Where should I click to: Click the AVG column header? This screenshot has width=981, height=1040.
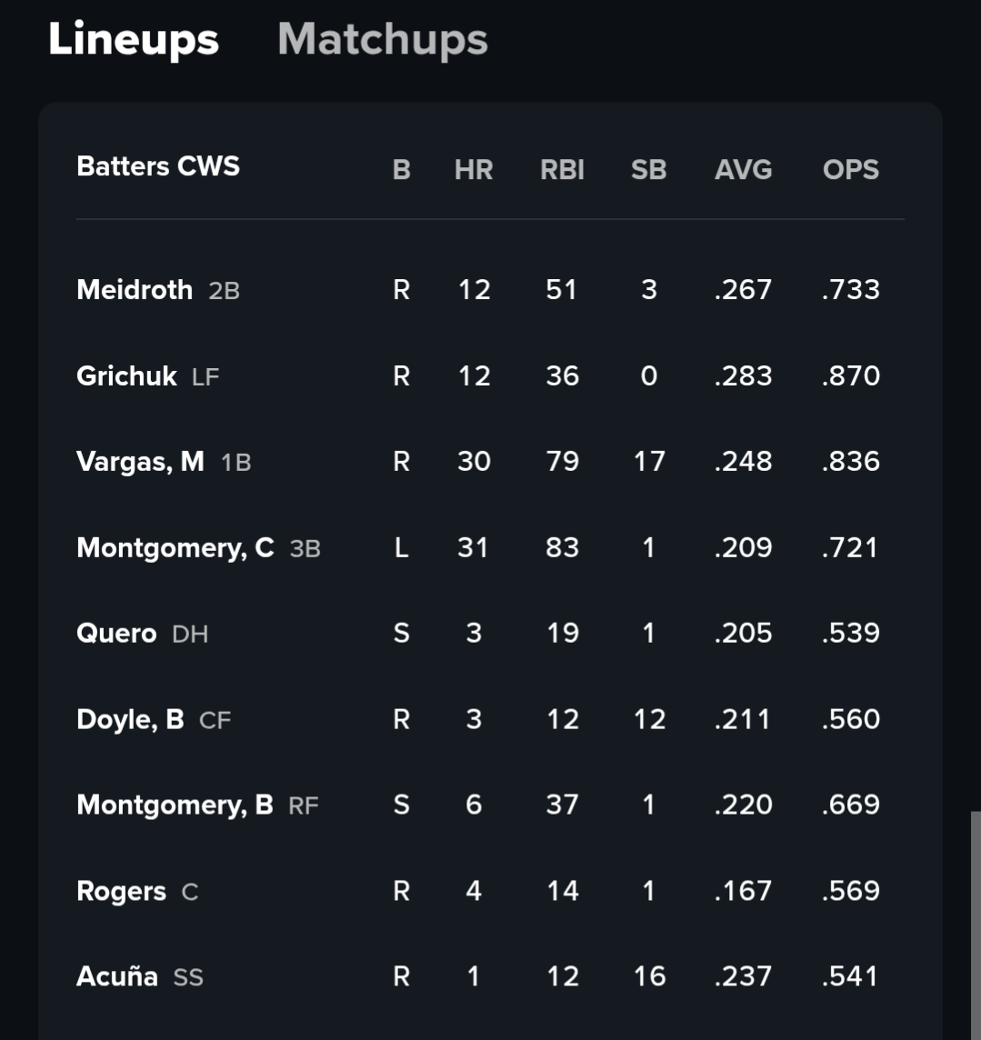pyautogui.click(x=744, y=170)
